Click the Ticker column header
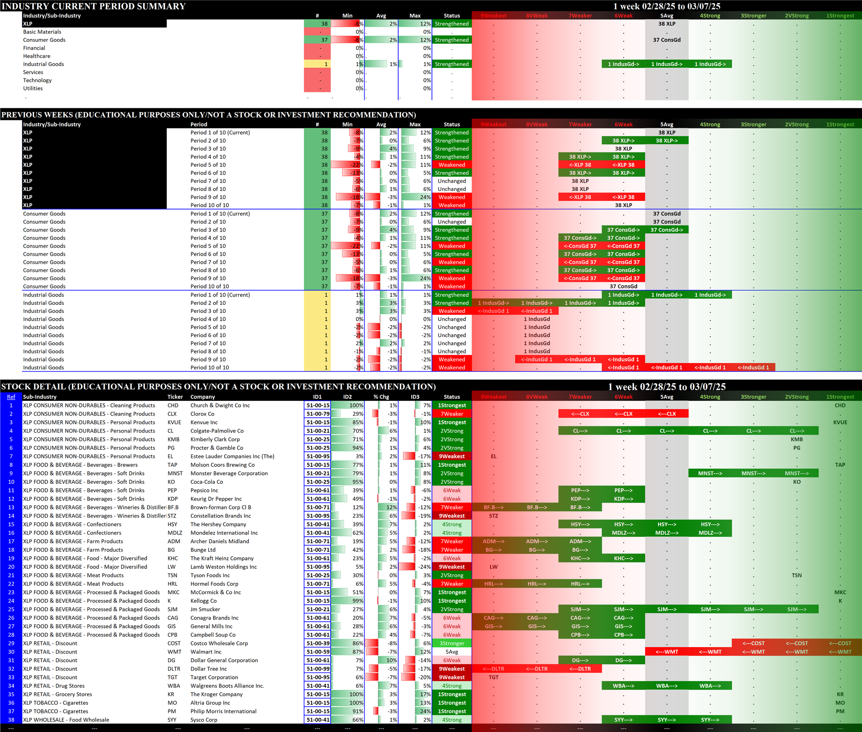This screenshot has width=862, height=732. 175,397
